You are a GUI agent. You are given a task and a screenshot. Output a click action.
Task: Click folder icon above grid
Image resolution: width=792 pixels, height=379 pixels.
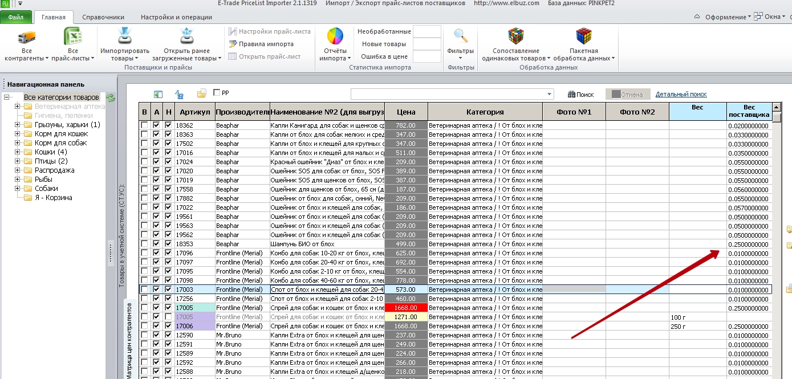click(x=202, y=93)
